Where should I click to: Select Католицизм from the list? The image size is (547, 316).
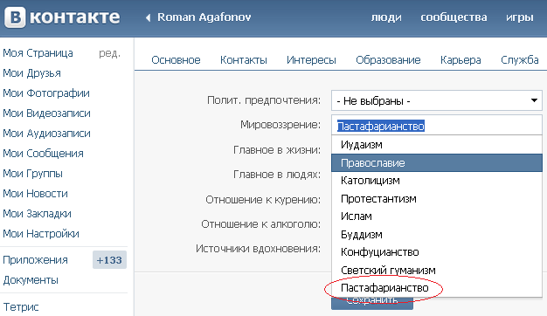(x=437, y=181)
